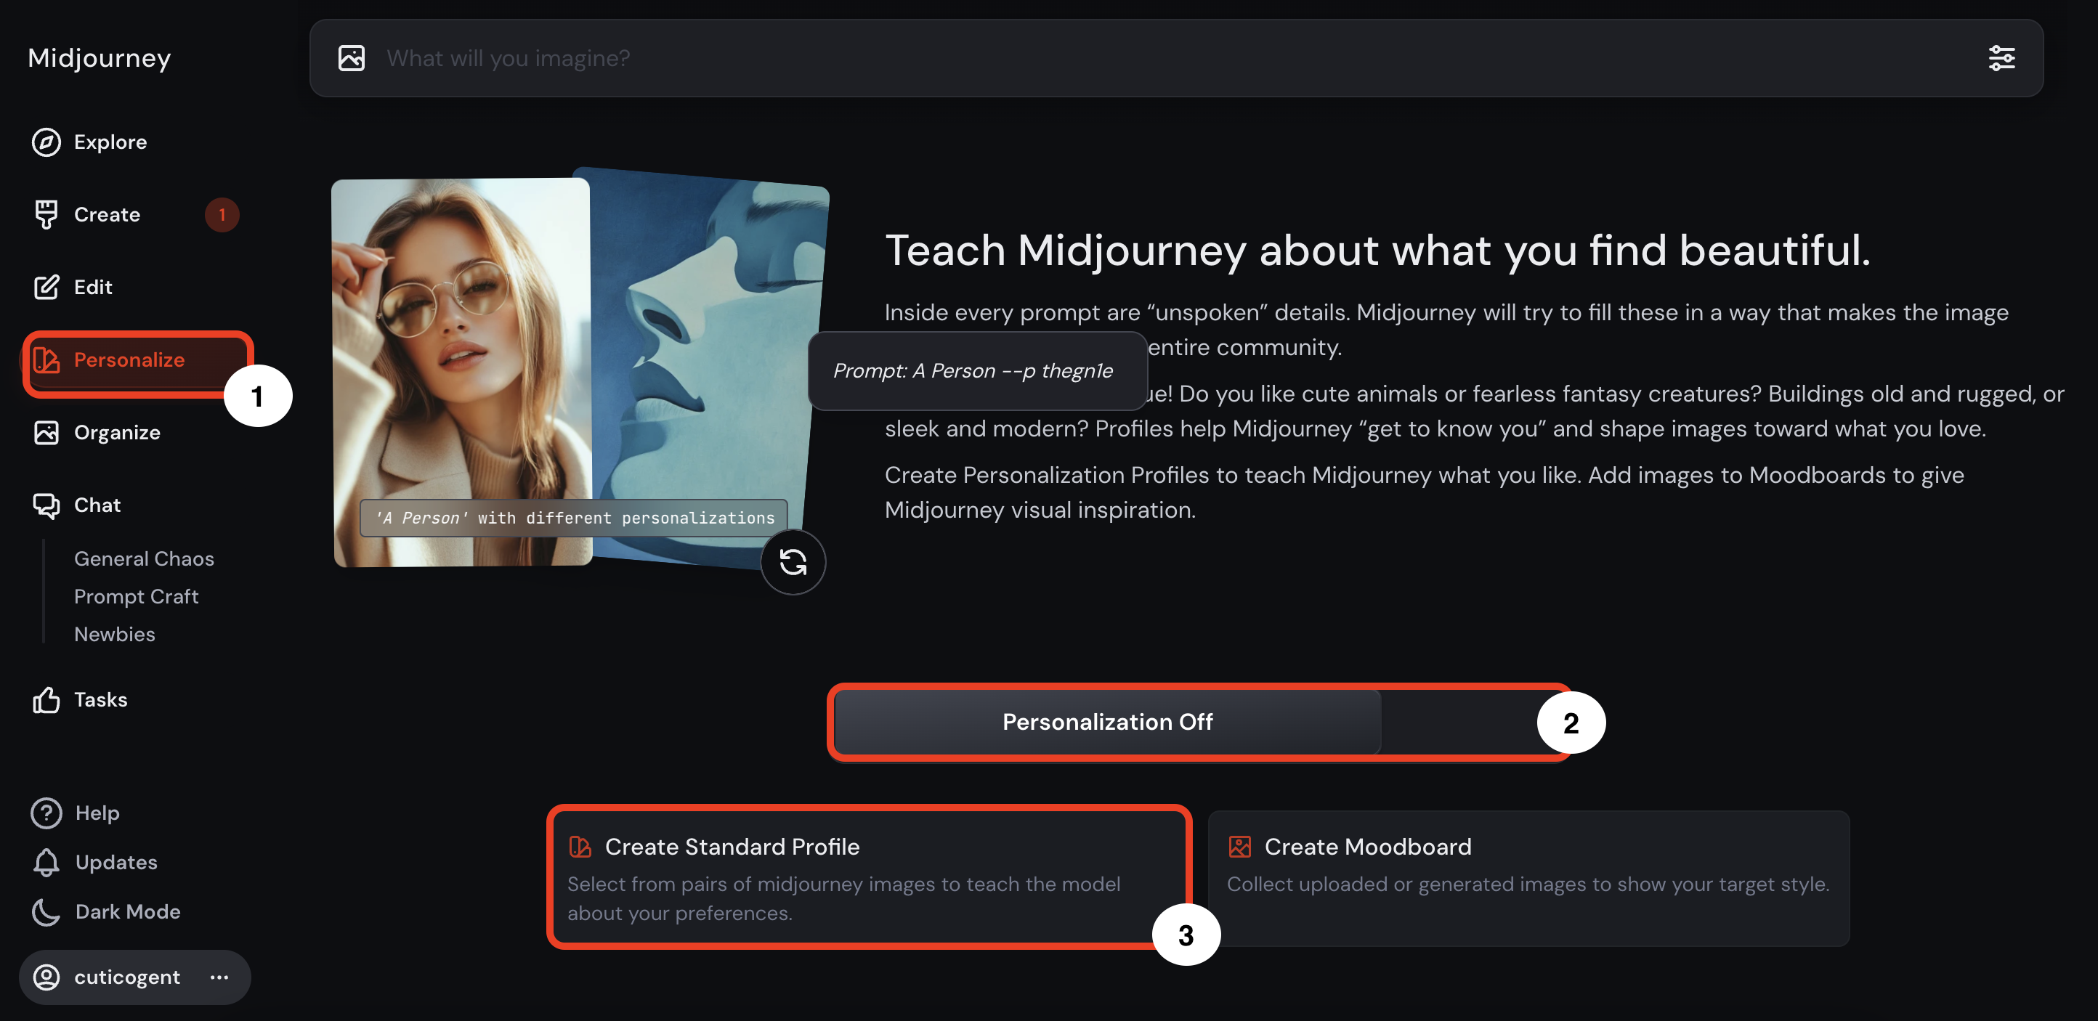
Task: Click the What will you imagine input field
Action: pos(1176,56)
